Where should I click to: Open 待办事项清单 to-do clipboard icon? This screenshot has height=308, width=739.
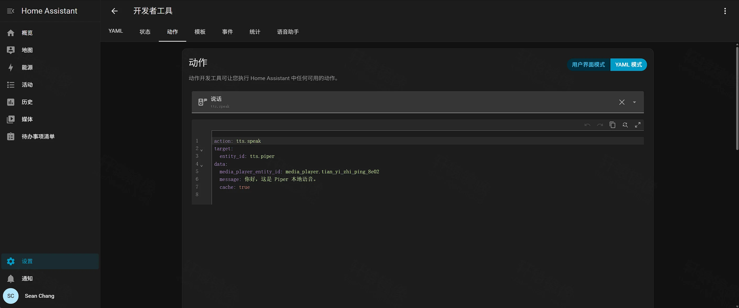click(x=11, y=136)
